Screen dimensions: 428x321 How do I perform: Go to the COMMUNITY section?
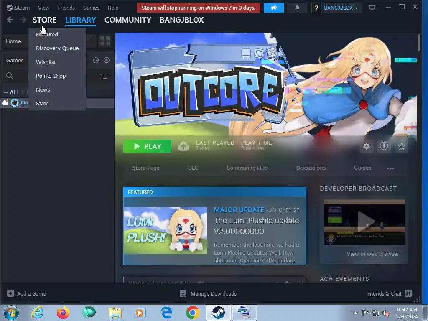coord(128,20)
